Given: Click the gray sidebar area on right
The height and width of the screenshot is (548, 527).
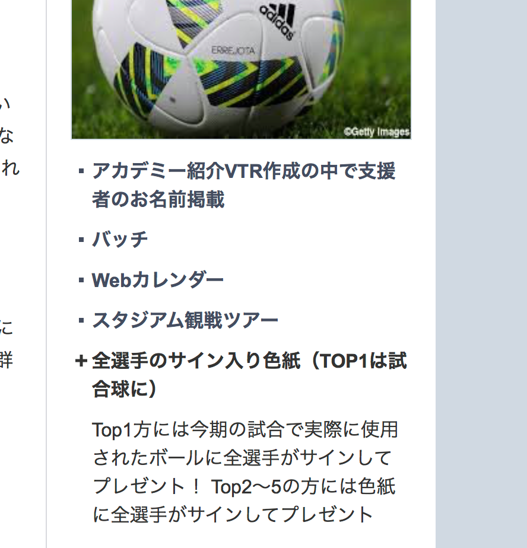Looking at the screenshot, I should click(481, 274).
